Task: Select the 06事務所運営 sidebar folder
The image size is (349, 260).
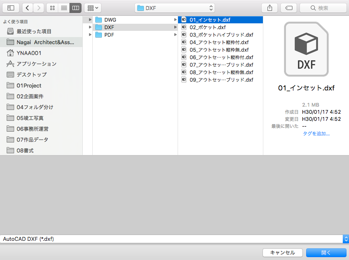Action: [41, 129]
